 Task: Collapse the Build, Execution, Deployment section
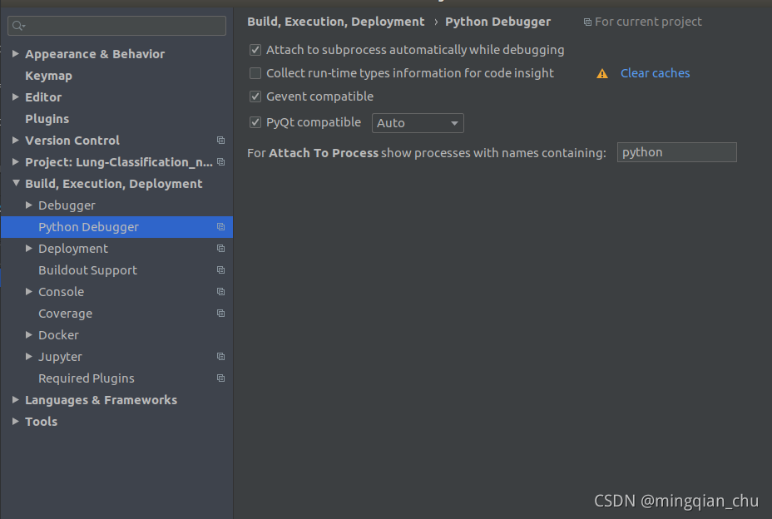16,183
